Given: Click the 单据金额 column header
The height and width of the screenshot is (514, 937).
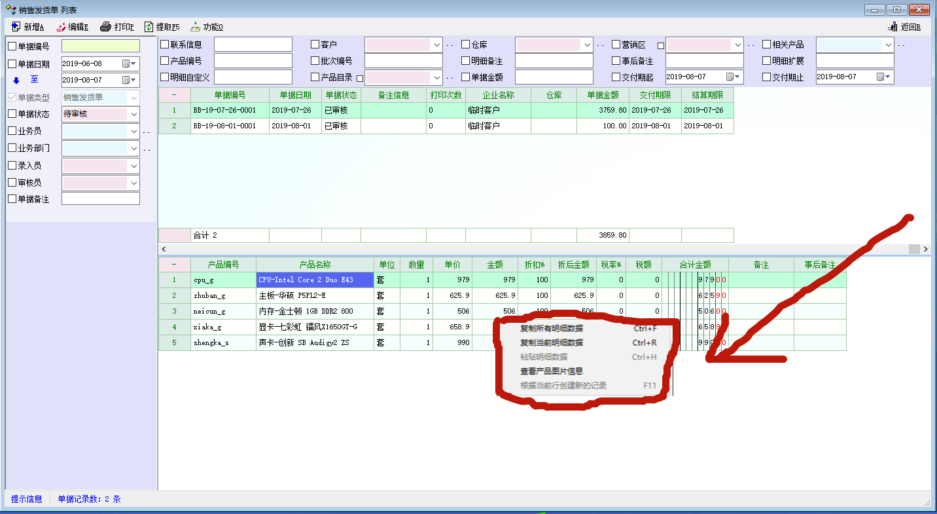Looking at the screenshot, I should 602,95.
